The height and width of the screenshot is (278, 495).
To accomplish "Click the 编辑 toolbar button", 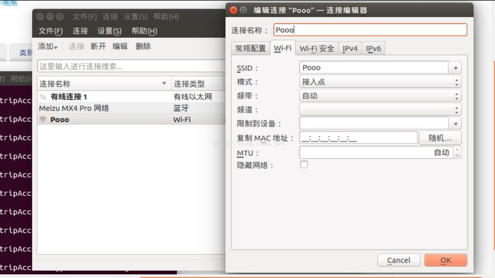I will click(x=120, y=46).
